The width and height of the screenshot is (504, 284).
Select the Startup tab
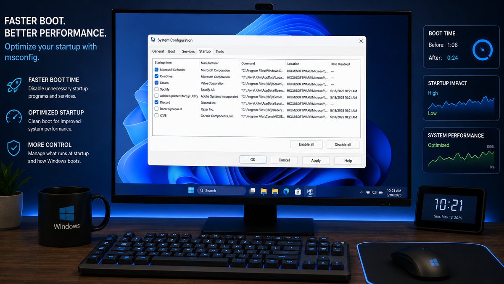click(205, 51)
